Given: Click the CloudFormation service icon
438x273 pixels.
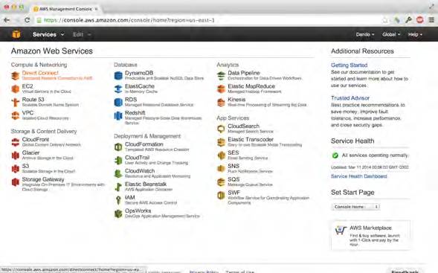Looking at the screenshot, I should [x=118, y=147].
